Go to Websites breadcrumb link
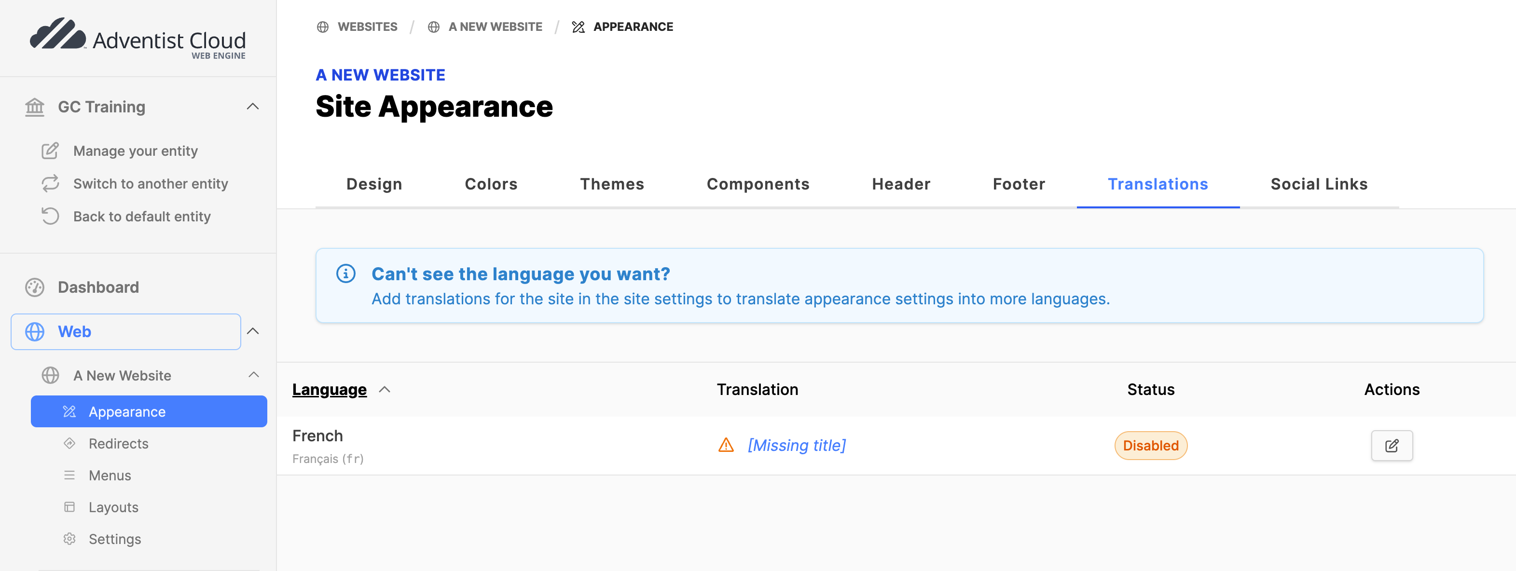Image resolution: width=1516 pixels, height=571 pixels. pyautogui.click(x=367, y=27)
